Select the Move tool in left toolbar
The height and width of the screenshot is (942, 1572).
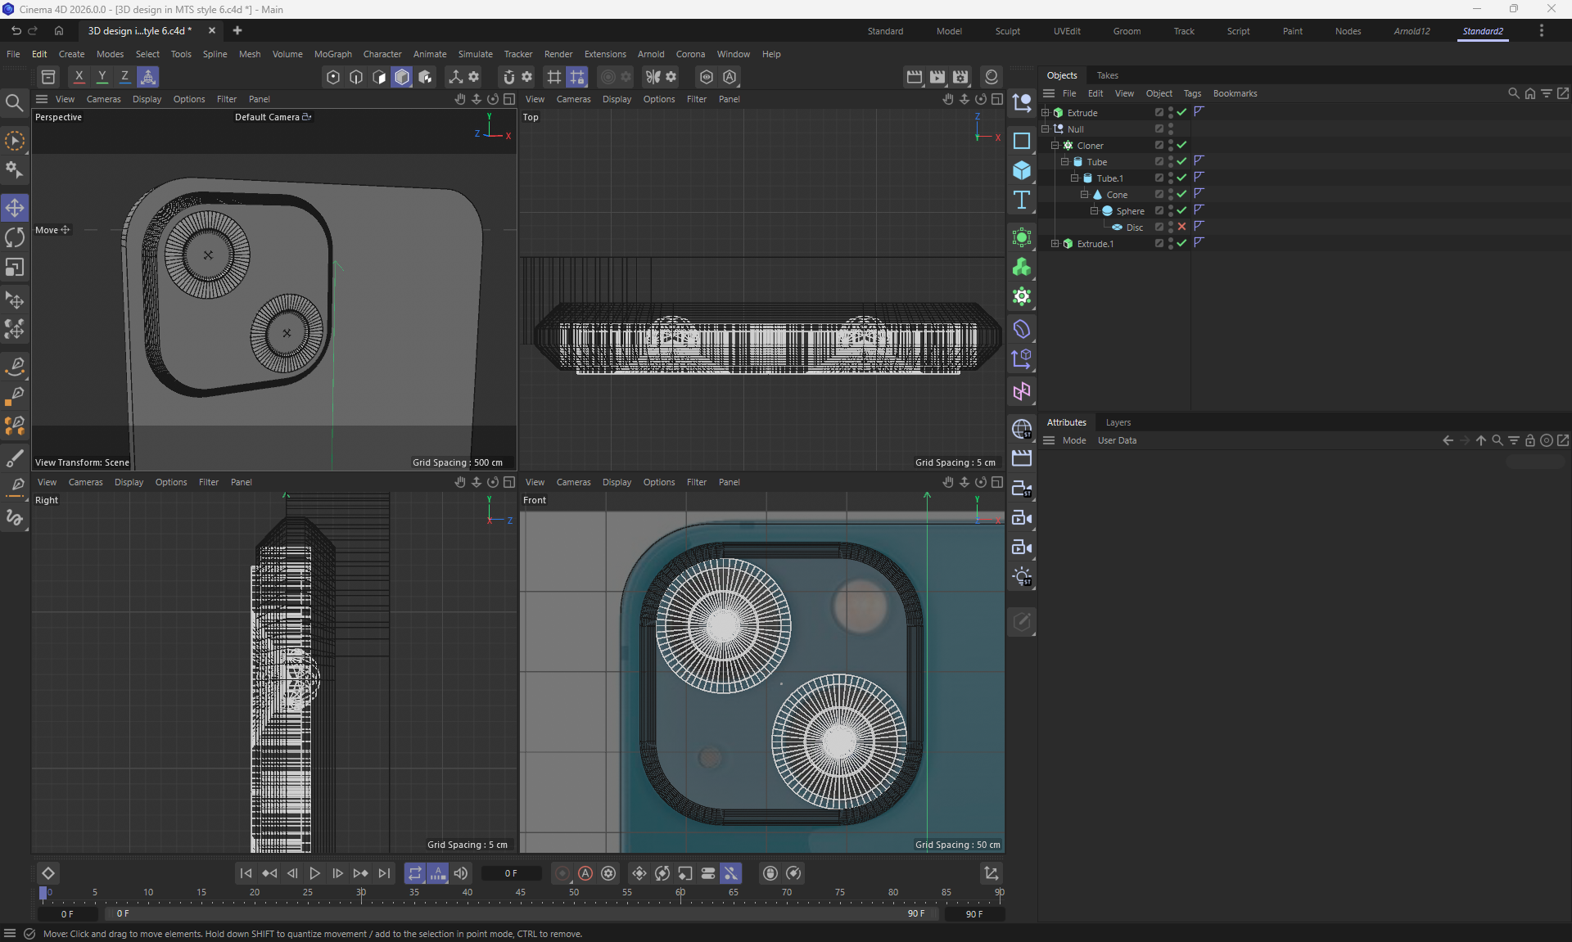coord(15,208)
